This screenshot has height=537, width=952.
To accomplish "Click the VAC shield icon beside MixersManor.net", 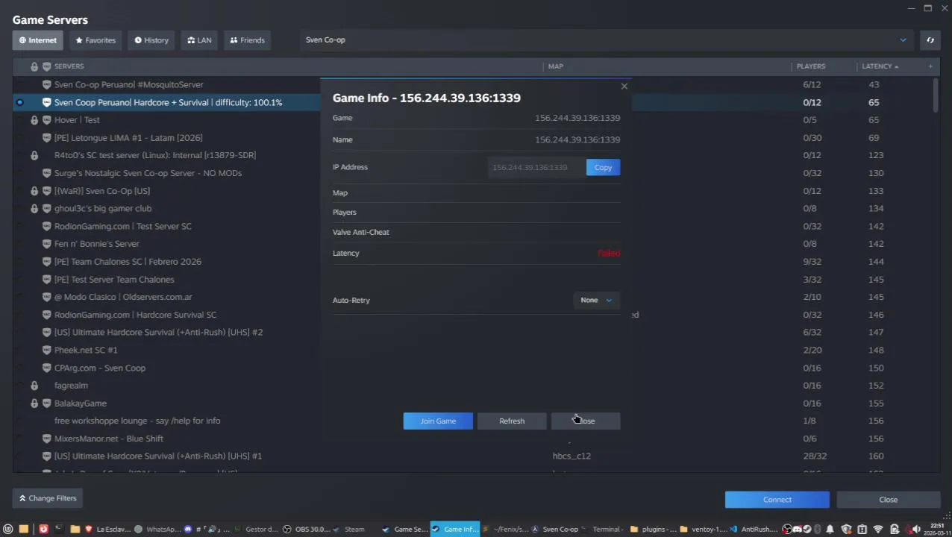I will pos(46,439).
